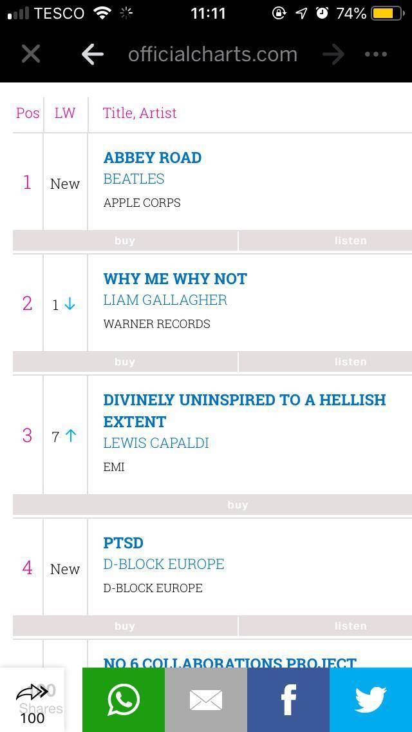This screenshot has width=412, height=732.
Task: Expand the buy options for Abbey Road
Action: coord(124,240)
